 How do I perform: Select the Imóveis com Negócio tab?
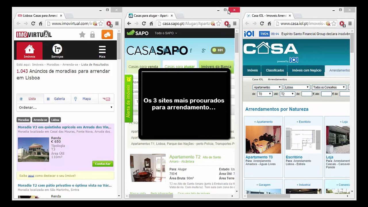[x=306, y=70]
